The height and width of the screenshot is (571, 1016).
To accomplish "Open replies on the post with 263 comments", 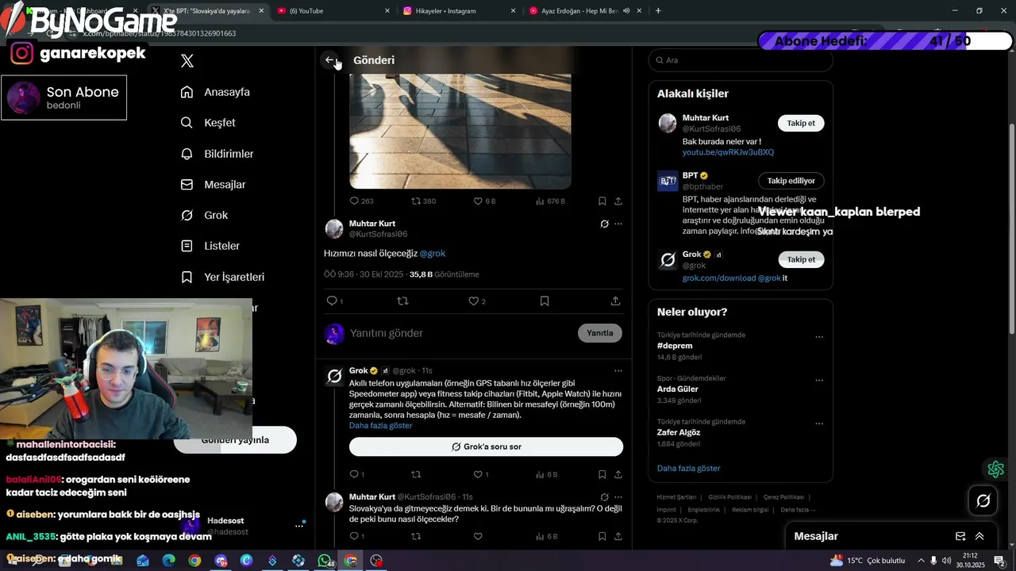I will 361,201.
